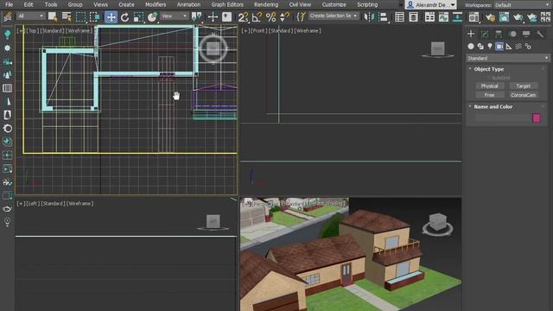Toggle Angle Snap

[257, 16]
